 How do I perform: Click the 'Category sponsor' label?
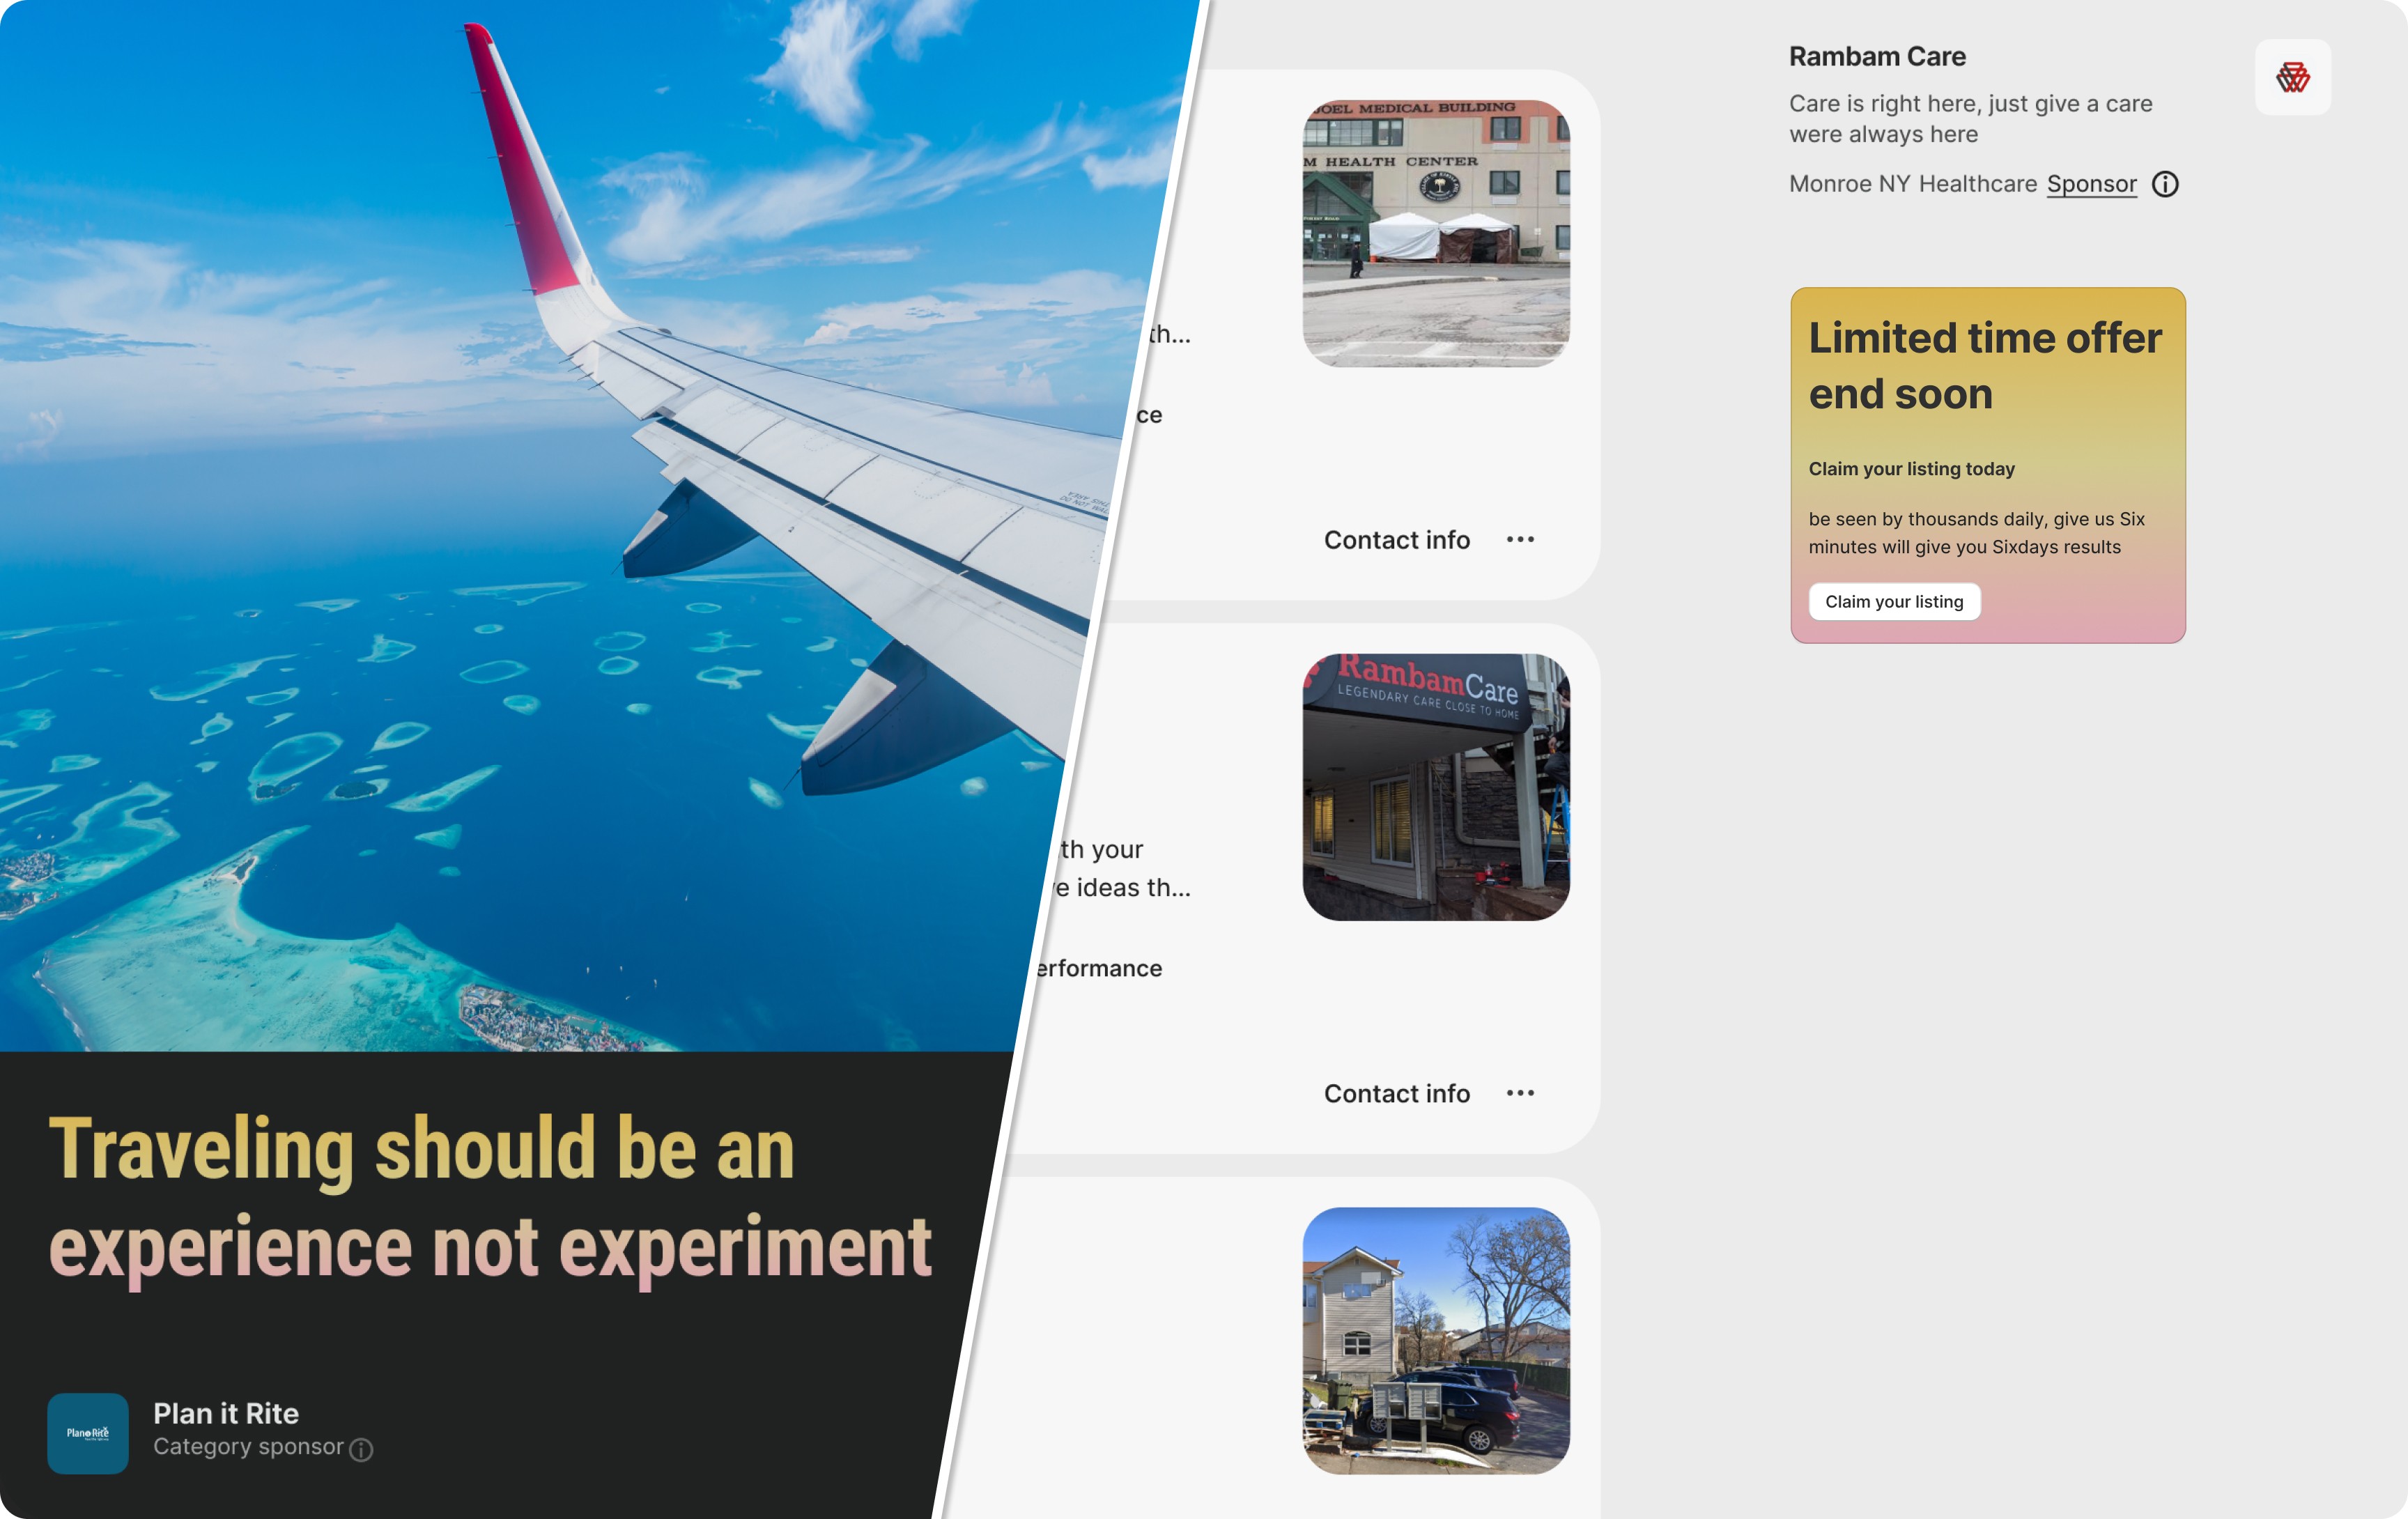[x=248, y=1447]
